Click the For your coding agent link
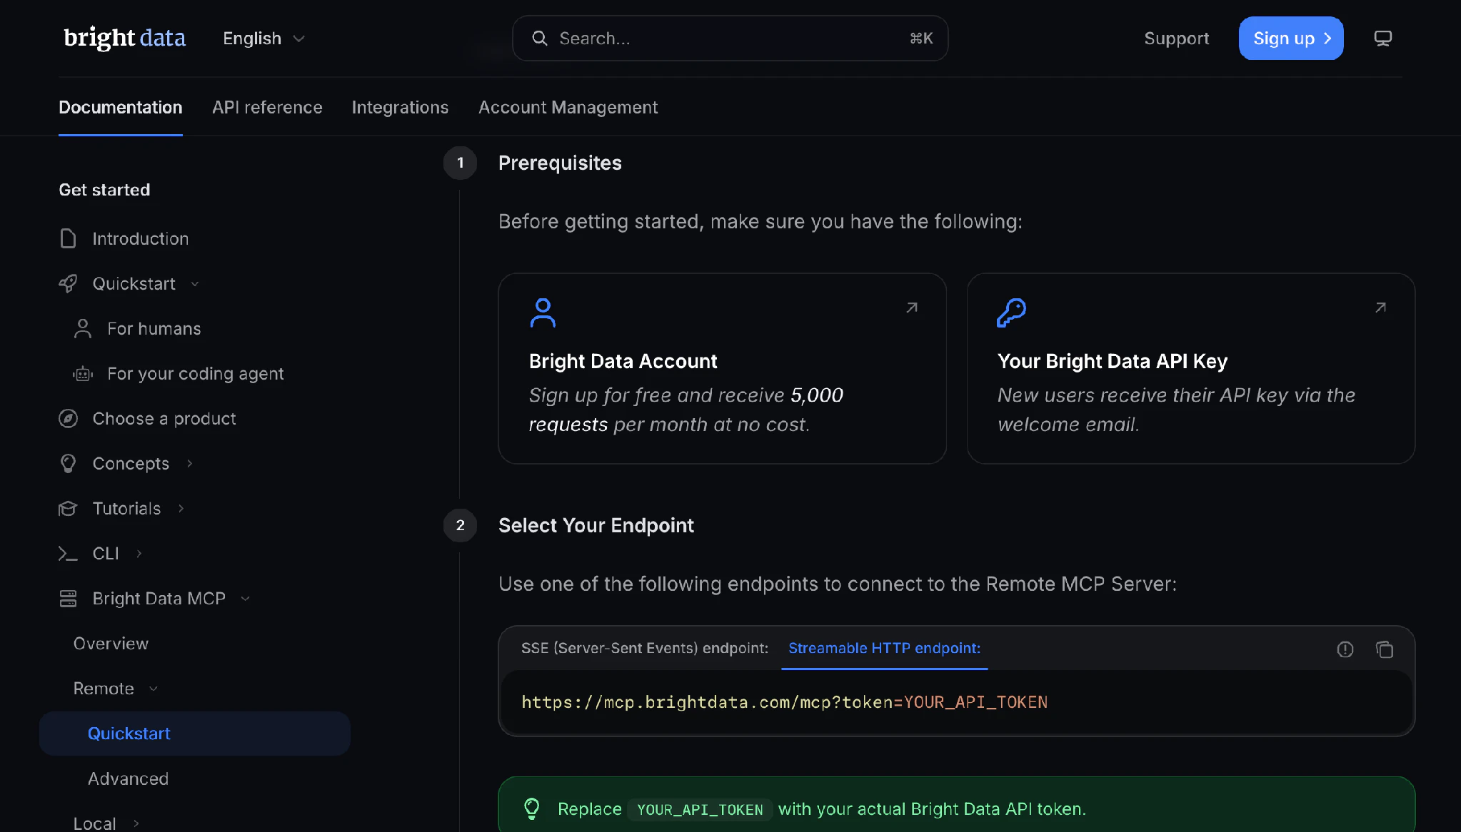The image size is (1461, 832). point(195,373)
